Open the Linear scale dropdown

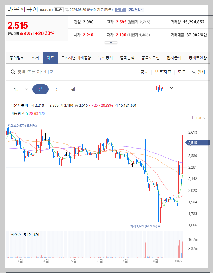[198, 118]
